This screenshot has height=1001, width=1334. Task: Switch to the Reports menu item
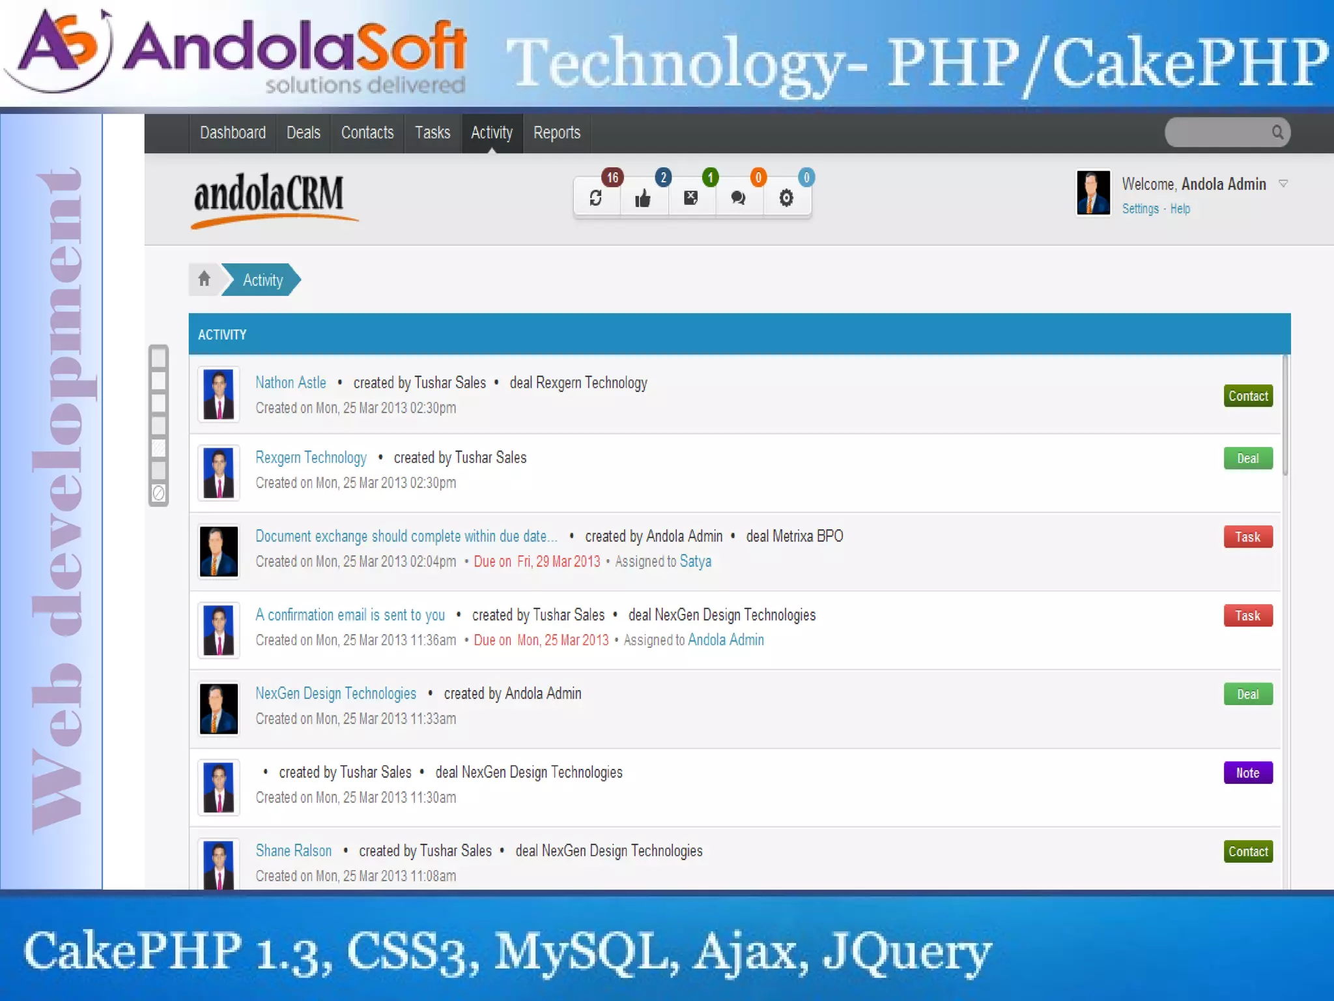[x=556, y=133]
